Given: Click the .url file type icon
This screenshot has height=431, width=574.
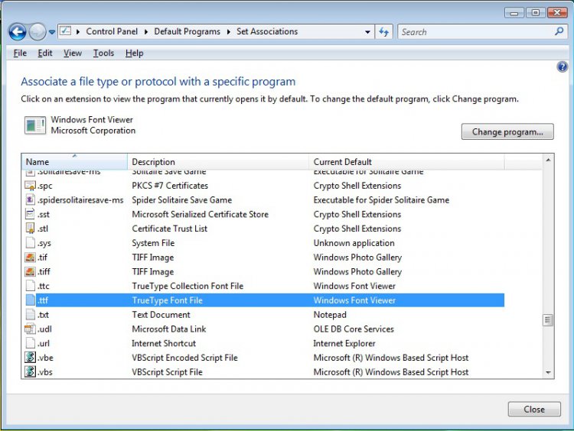Looking at the screenshot, I should coord(30,343).
